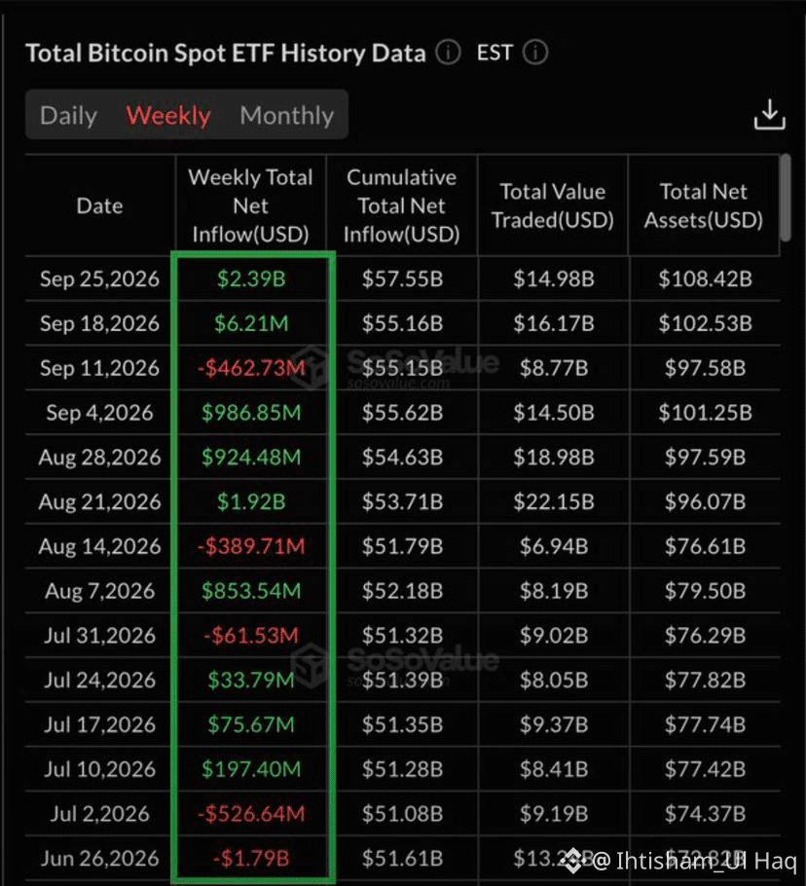The height and width of the screenshot is (886, 806).
Task: Click the -$462.73M outflow cell
Action: [x=251, y=368]
